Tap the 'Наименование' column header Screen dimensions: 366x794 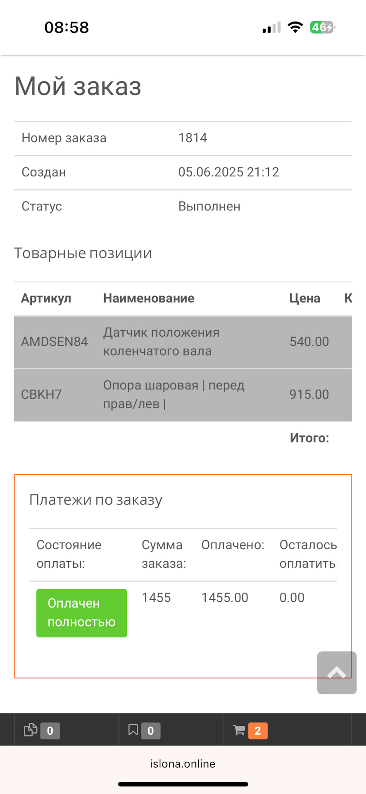(149, 298)
